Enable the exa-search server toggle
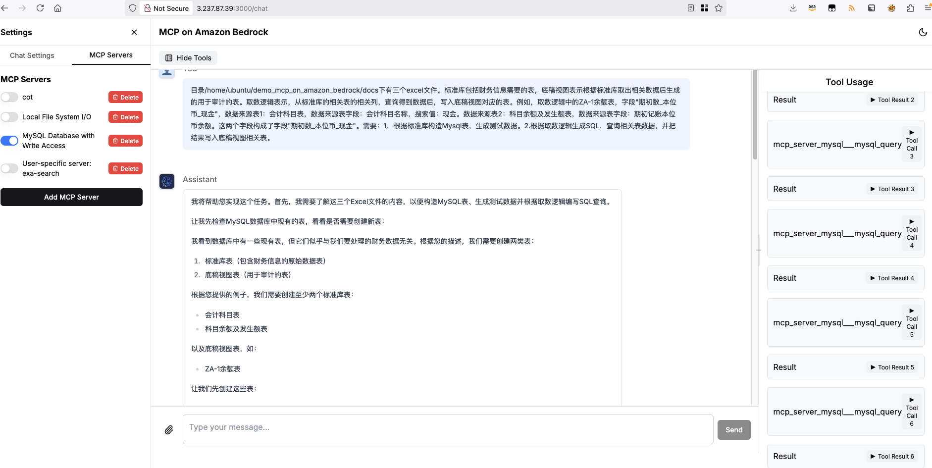Viewport: 932px width, 468px height. (x=9, y=168)
